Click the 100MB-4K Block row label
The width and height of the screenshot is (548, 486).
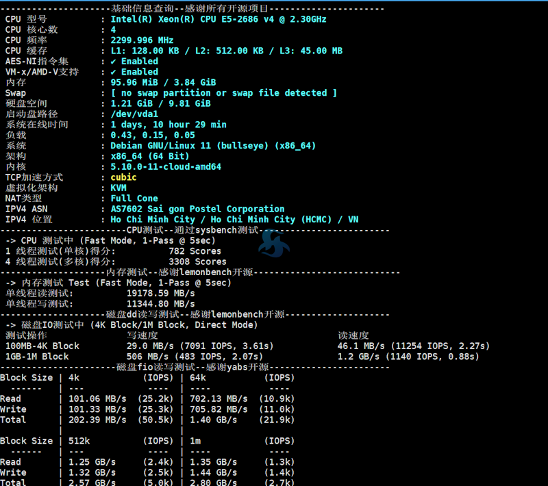[42, 346]
